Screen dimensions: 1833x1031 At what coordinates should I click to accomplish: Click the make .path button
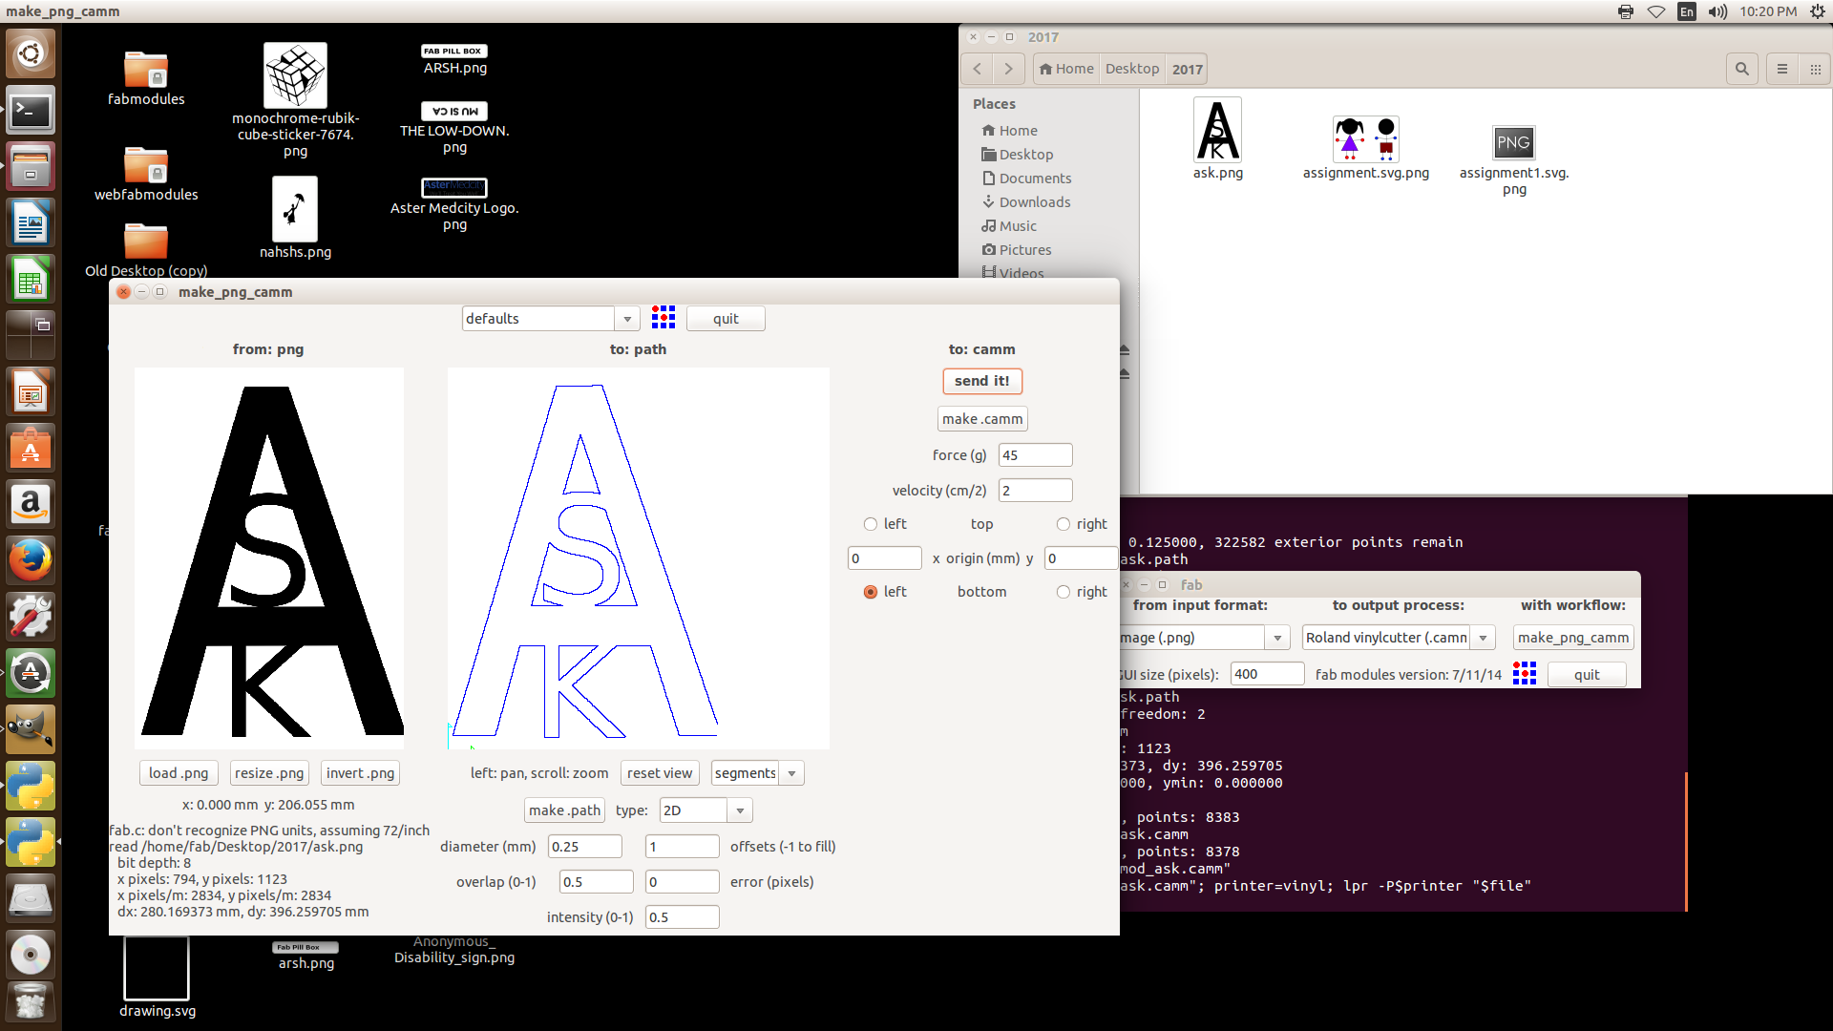pos(564,810)
